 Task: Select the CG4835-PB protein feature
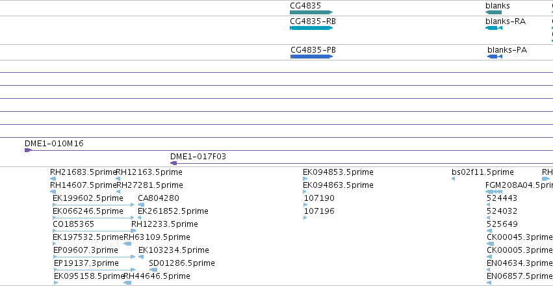point(311,57)
